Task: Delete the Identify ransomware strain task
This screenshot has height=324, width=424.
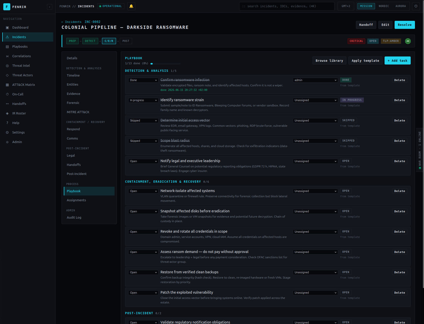Action: 400,100
